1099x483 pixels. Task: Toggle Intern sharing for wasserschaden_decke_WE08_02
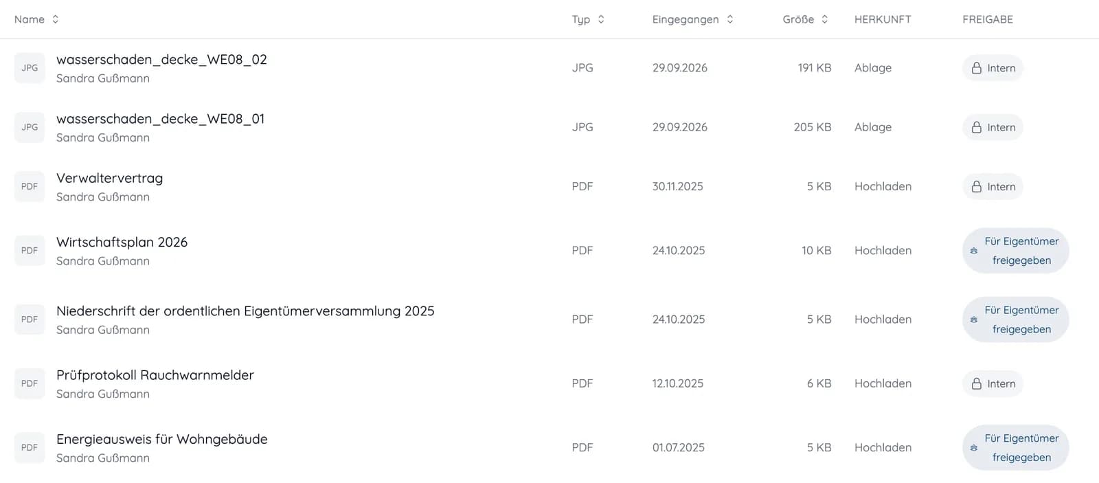[x=993, y=68]
